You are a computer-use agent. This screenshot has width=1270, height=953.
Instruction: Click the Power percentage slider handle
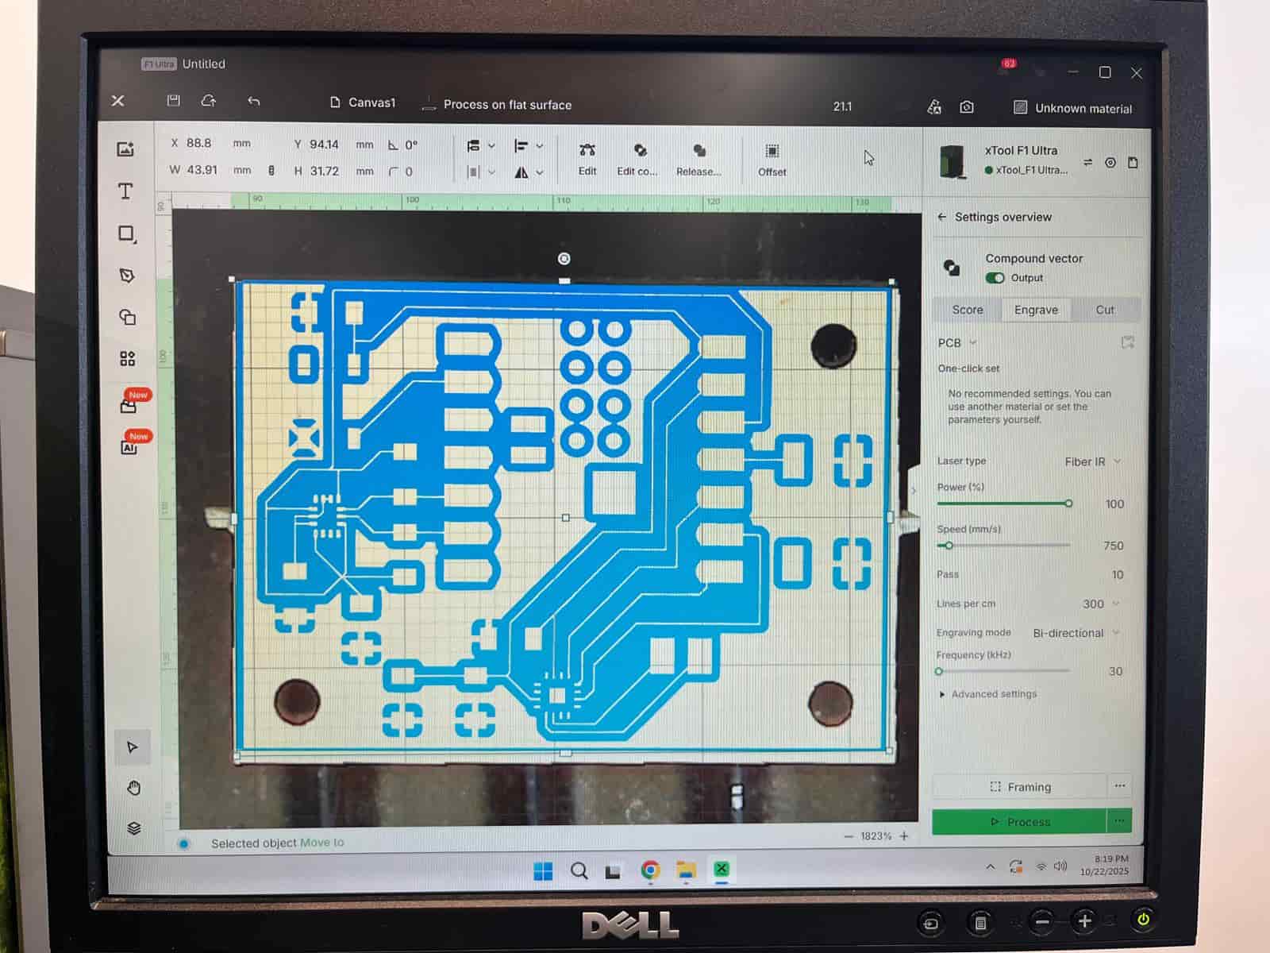click(x=1068, y=504)
